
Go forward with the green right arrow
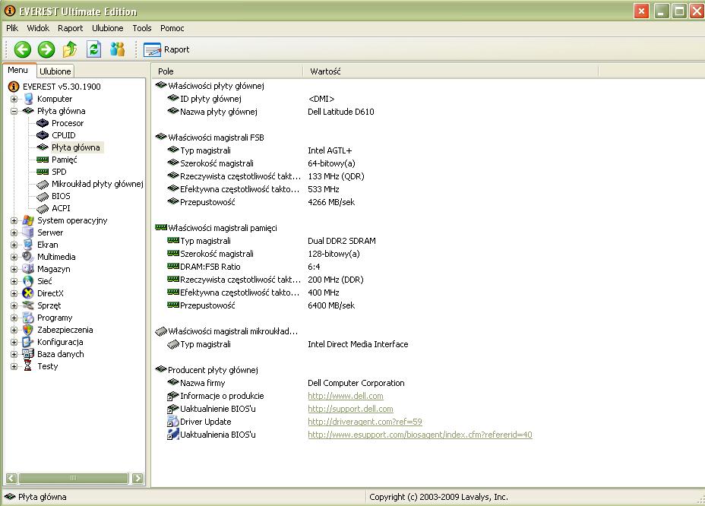tap(46, 49)
